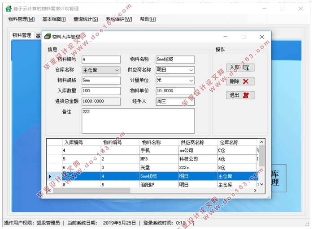This screenshot has width=313, height=229.
Task: Click the 备注 text area containing 222
Action: (x=138, y=121)
